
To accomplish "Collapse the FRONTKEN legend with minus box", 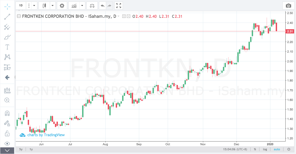I will pos(19,16).
